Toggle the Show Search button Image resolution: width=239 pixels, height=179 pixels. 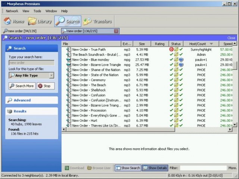click(x=128, y=168)
